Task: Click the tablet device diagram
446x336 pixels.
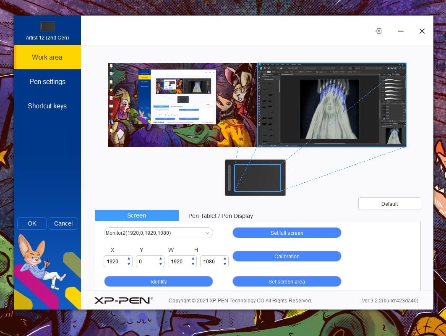Action: (255, 178)
